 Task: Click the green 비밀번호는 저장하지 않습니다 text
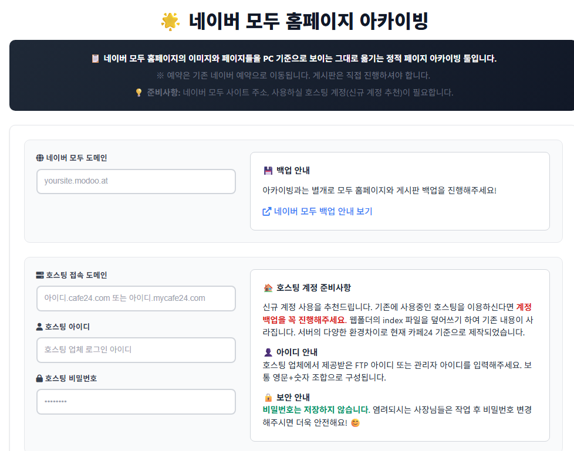pyautogui.click(x=316, y=410)
